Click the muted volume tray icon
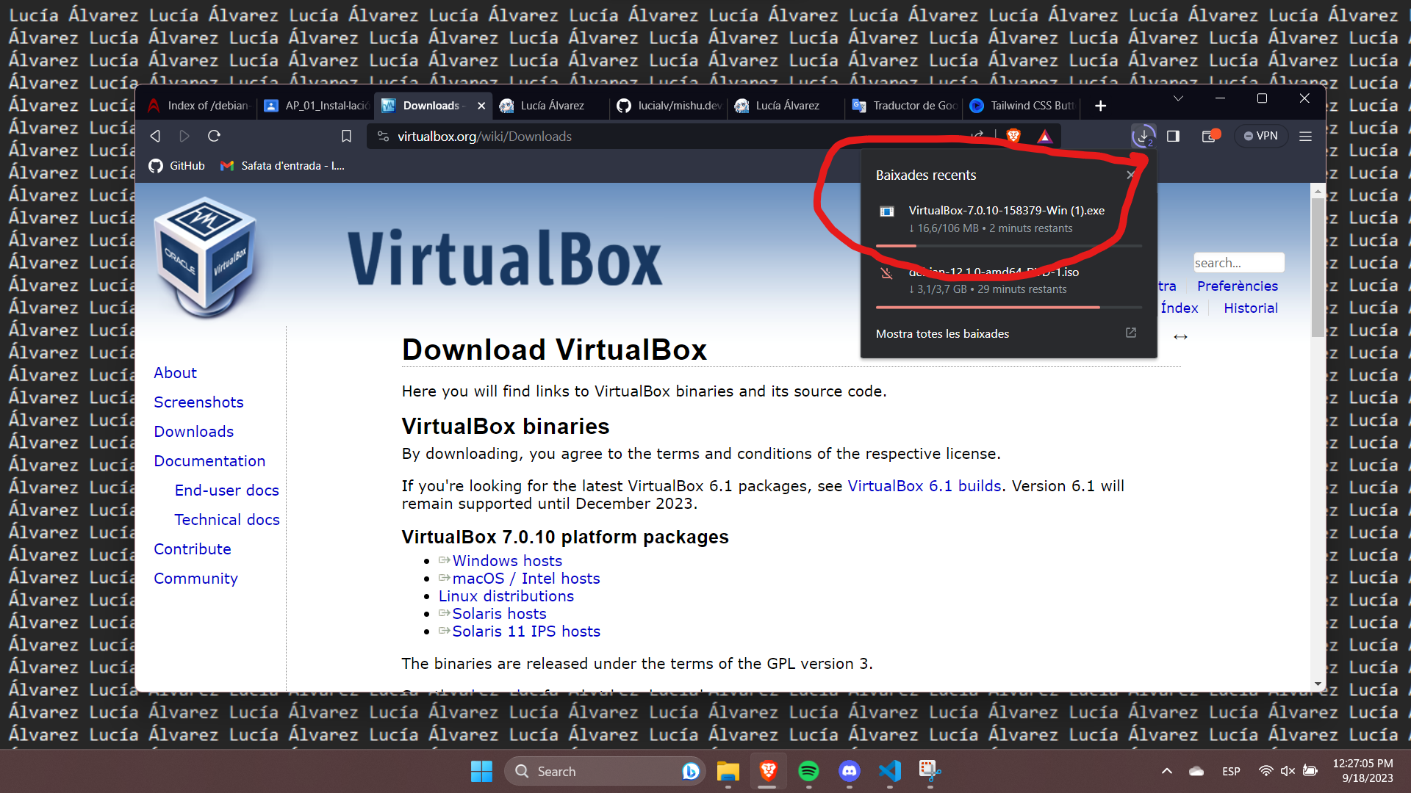This screenshot has width=1411, height=793. pos(1288,771)
